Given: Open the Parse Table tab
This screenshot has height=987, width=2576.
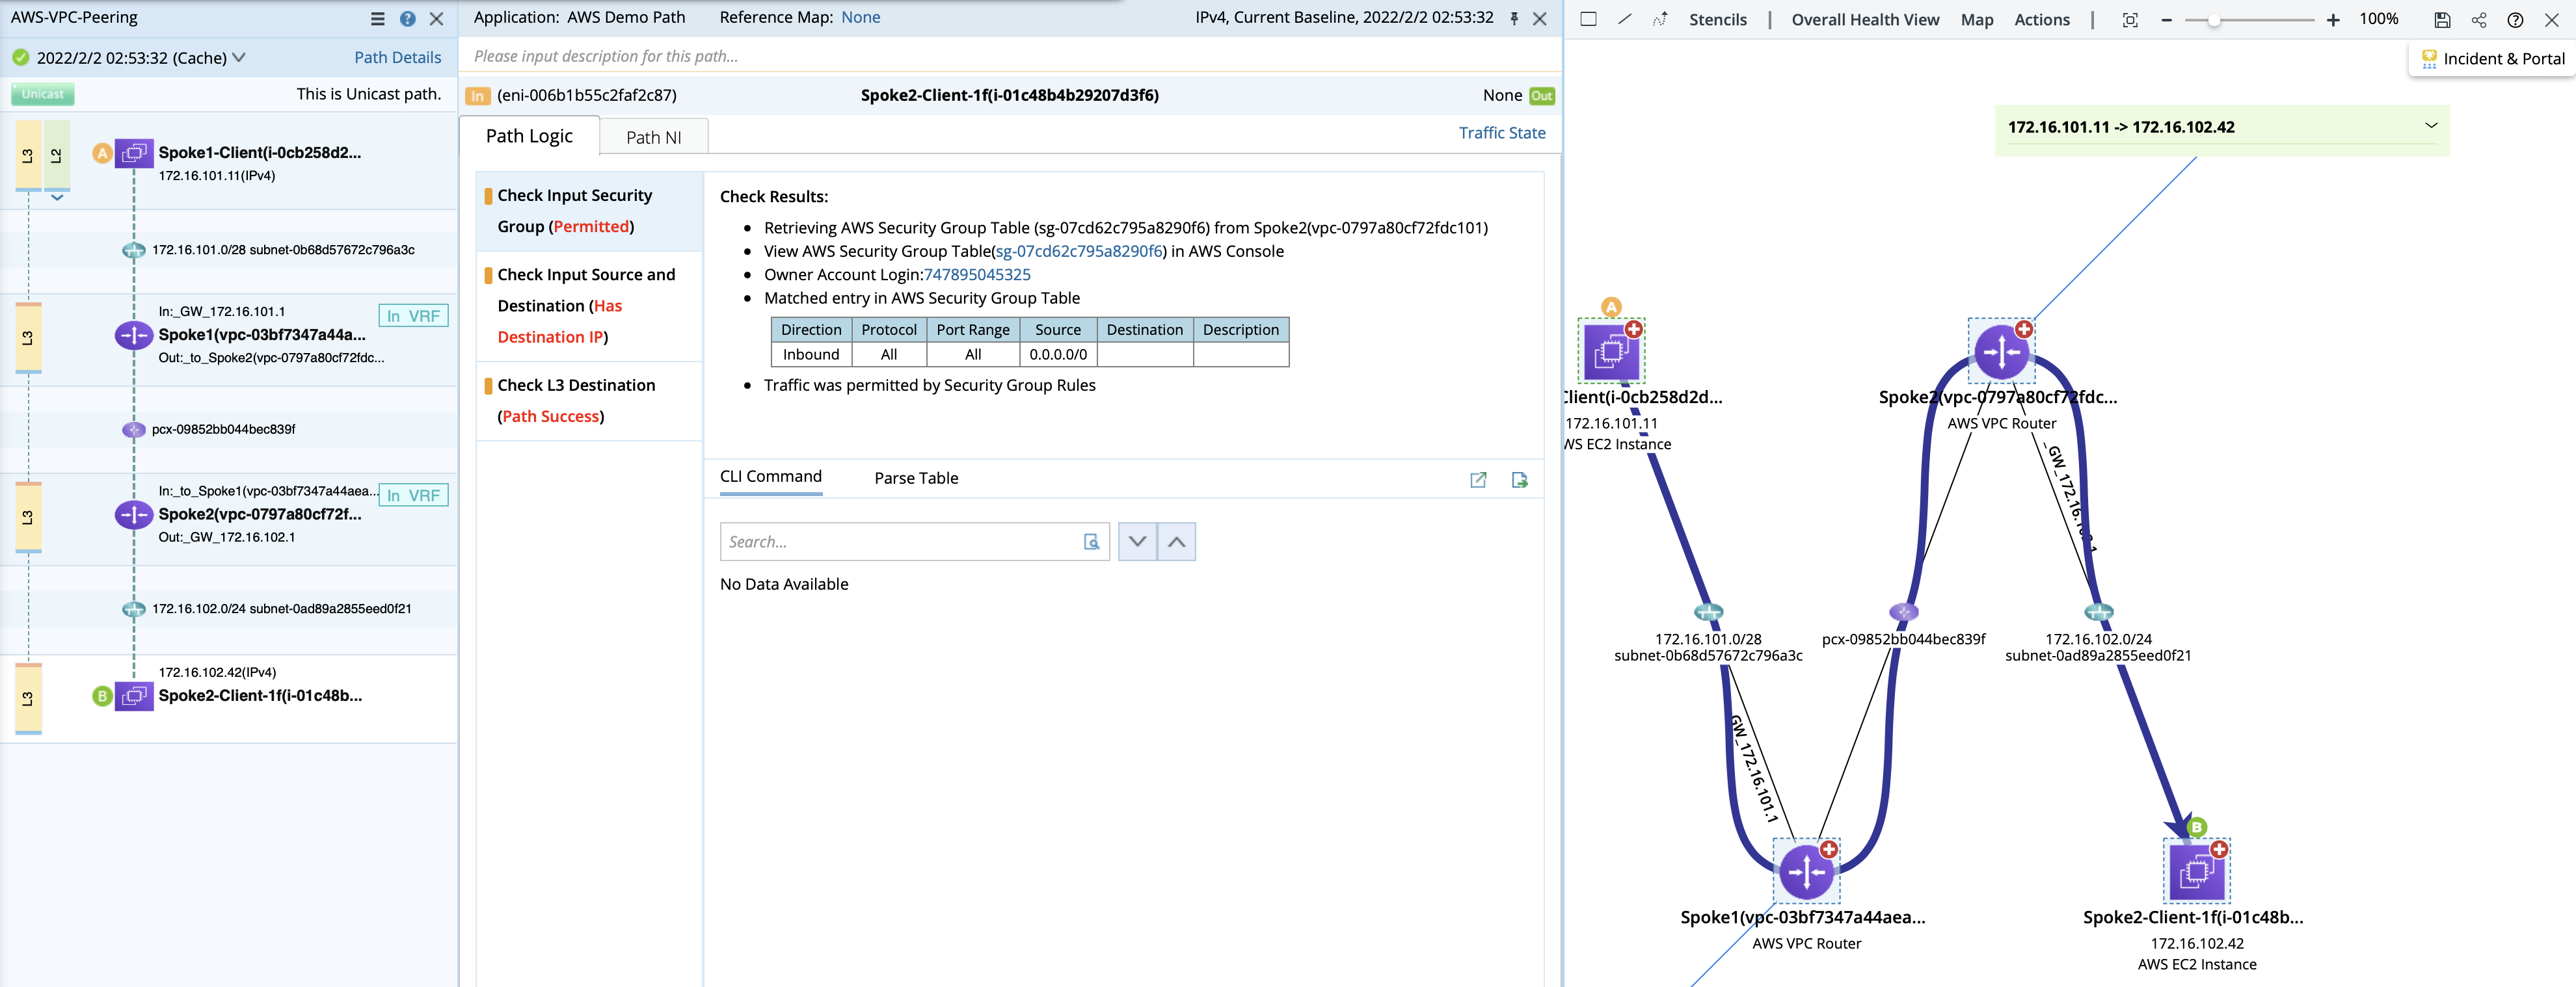Looking at the screenshot, I should [x=916, y=478].
